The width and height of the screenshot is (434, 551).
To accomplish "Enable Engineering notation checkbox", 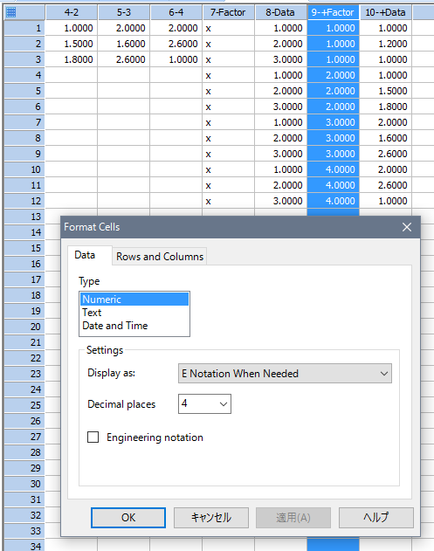I will (x=93, y=437).
